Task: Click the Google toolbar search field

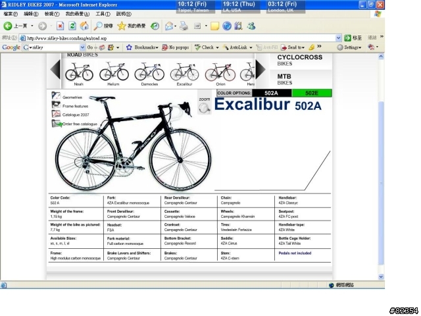Action: click(54, 47)
